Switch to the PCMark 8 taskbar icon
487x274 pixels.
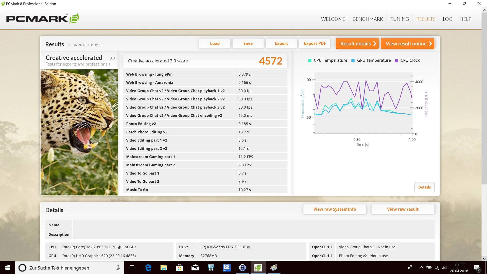click(258, 268)
